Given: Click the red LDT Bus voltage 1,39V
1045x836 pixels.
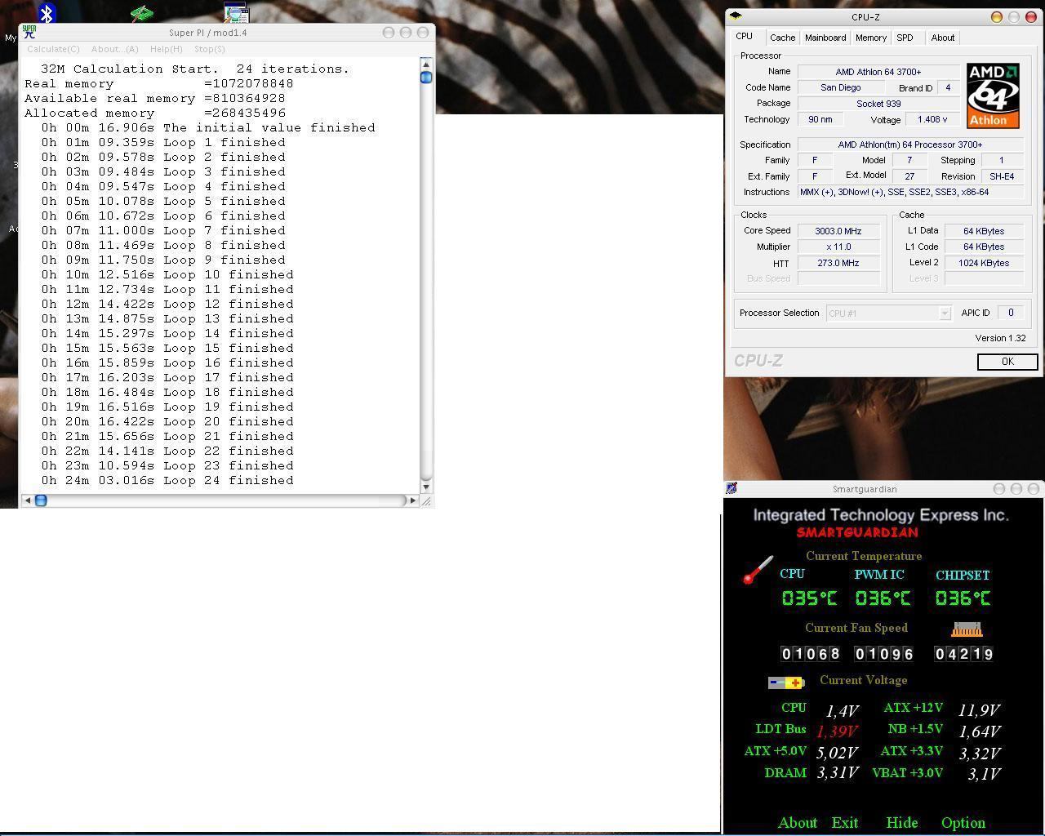Looking at the screenshot, I should point(837,731).
